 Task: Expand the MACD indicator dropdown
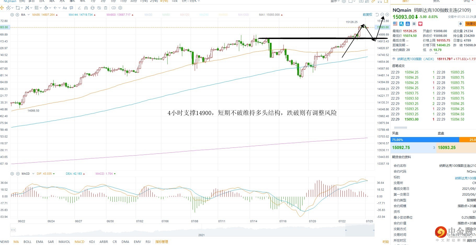(33, 174)
